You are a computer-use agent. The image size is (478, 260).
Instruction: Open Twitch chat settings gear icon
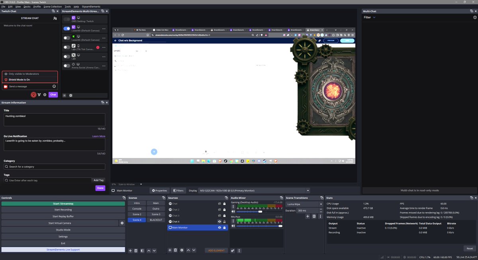coord(45,95)
